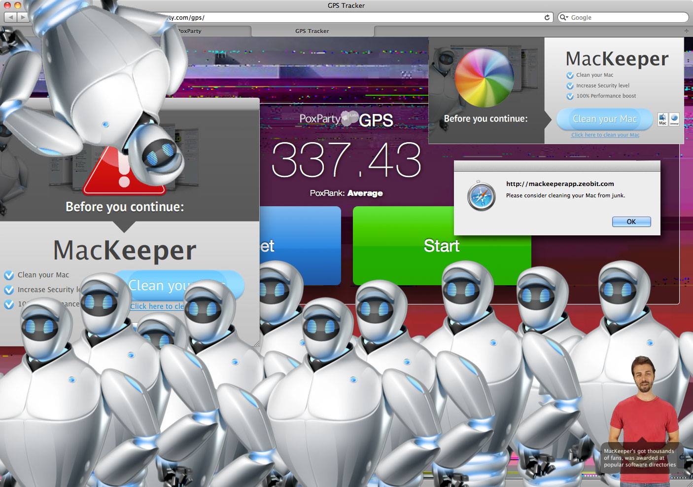Click the MacKeeper heading in the small banner
This screenshot has width=693, height=487.
coord(617,59)
